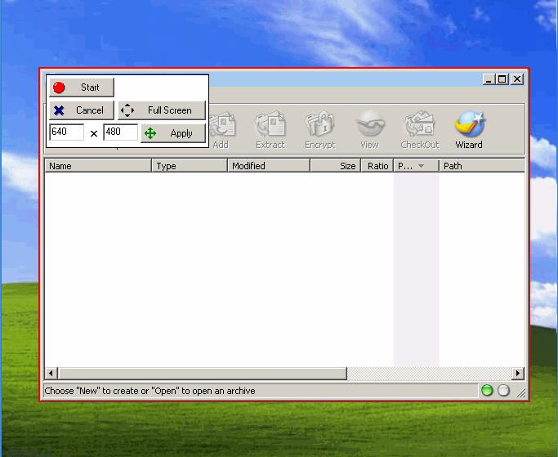
Task: Edit the width field showing 640
Action: [x=67, y=132]
